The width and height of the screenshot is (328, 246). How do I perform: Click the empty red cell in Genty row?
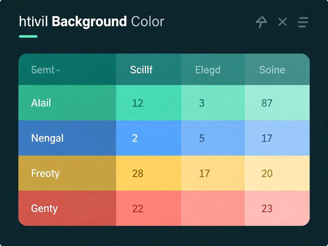point(213,208)
